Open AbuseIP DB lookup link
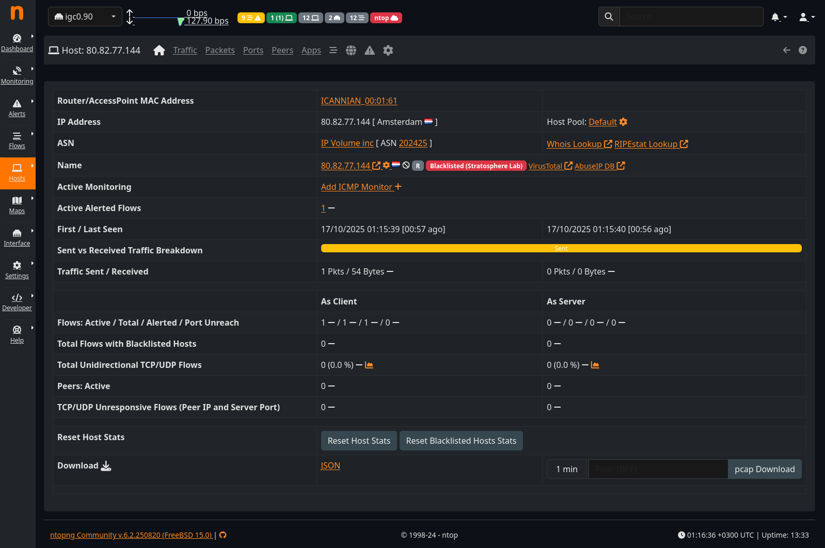Image resolution: width=825 pixels, height=548 pixels. coord(600,166)
